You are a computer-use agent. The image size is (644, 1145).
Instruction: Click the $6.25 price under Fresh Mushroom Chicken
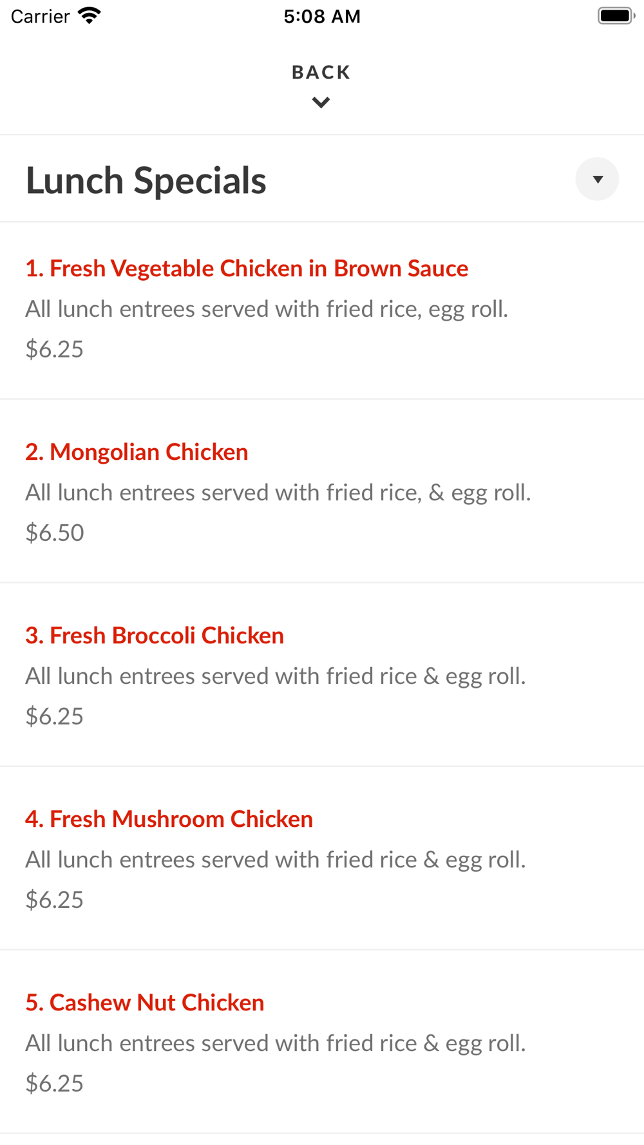55,900
